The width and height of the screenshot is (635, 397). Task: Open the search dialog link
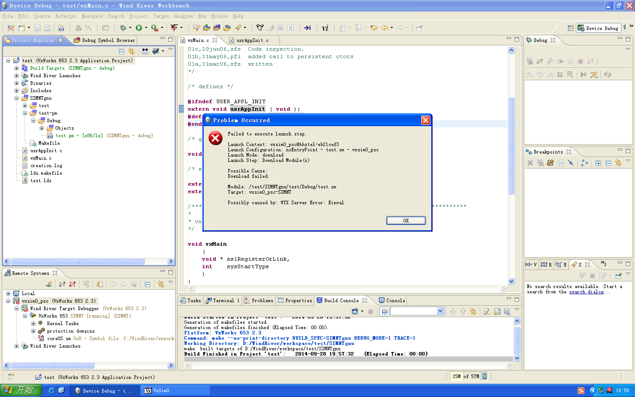[x=586, y=292]
